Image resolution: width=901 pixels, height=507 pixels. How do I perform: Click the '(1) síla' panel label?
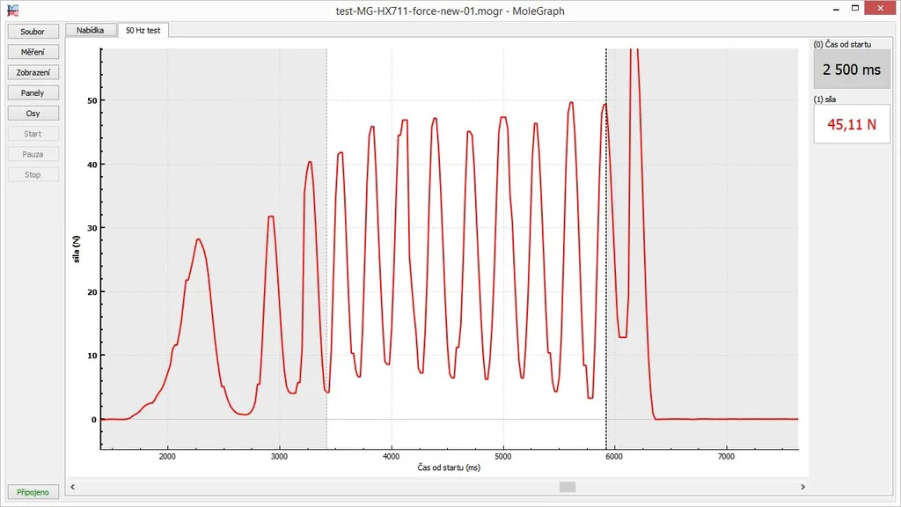(824, 99)
